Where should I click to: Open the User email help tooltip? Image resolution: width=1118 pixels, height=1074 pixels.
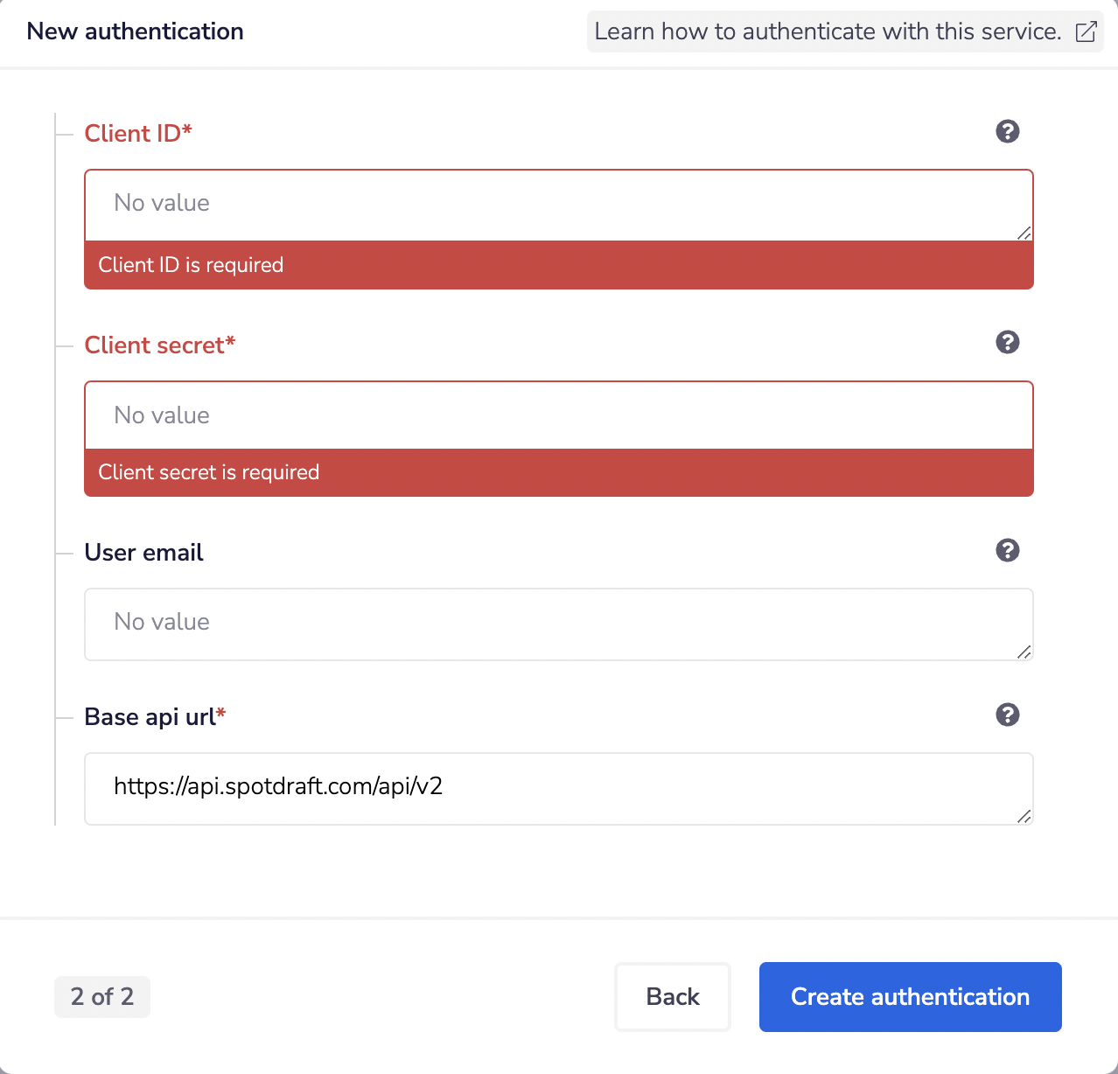1008,550
